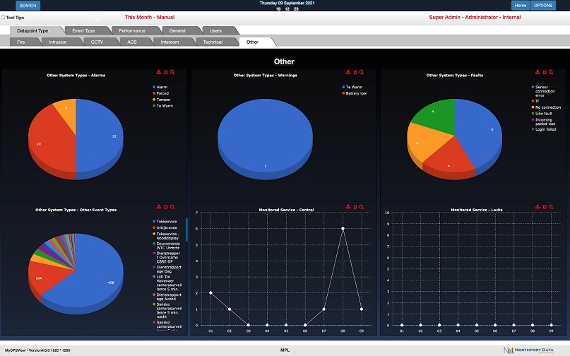Click the SEARCH button
This screenshot has height=356, width=570.
click(x=28, y=5)
